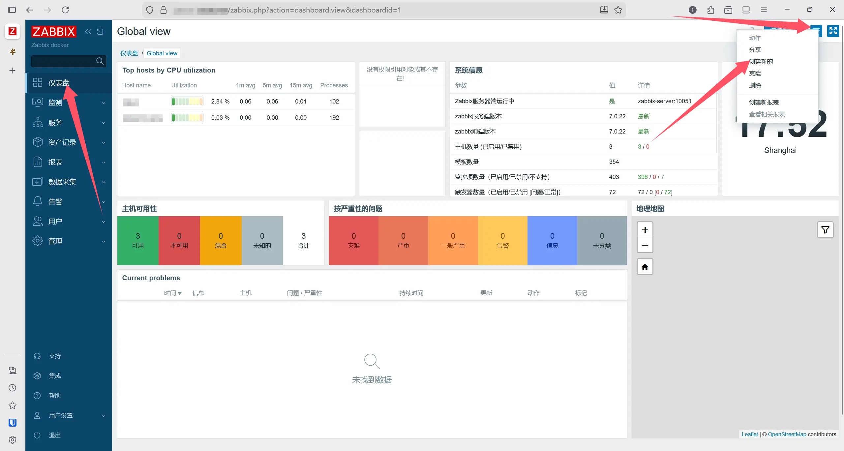Click the green 可用 host availability tile

(x=138, y=240)
